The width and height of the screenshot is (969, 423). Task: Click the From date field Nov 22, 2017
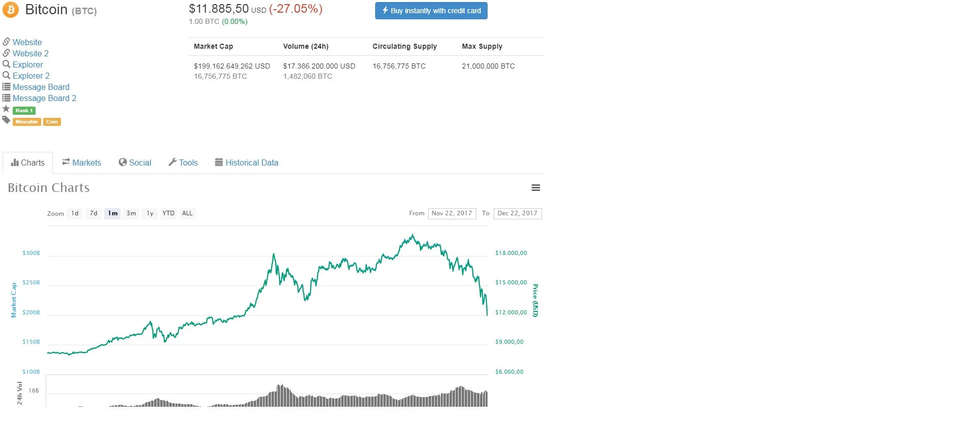pos(452,213)
